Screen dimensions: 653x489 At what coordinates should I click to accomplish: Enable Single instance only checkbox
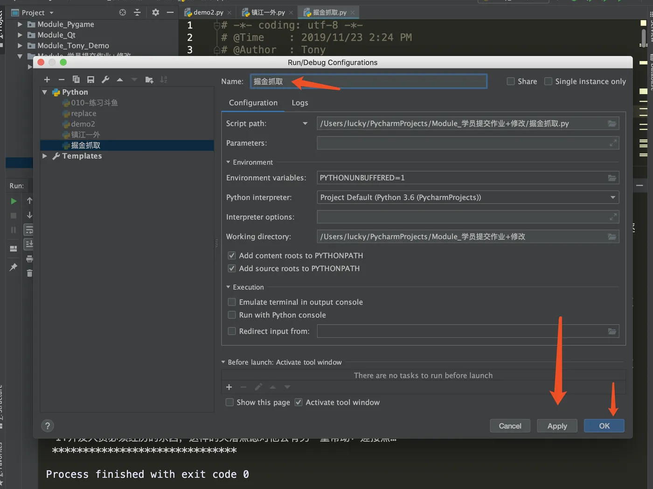[549, 81]
